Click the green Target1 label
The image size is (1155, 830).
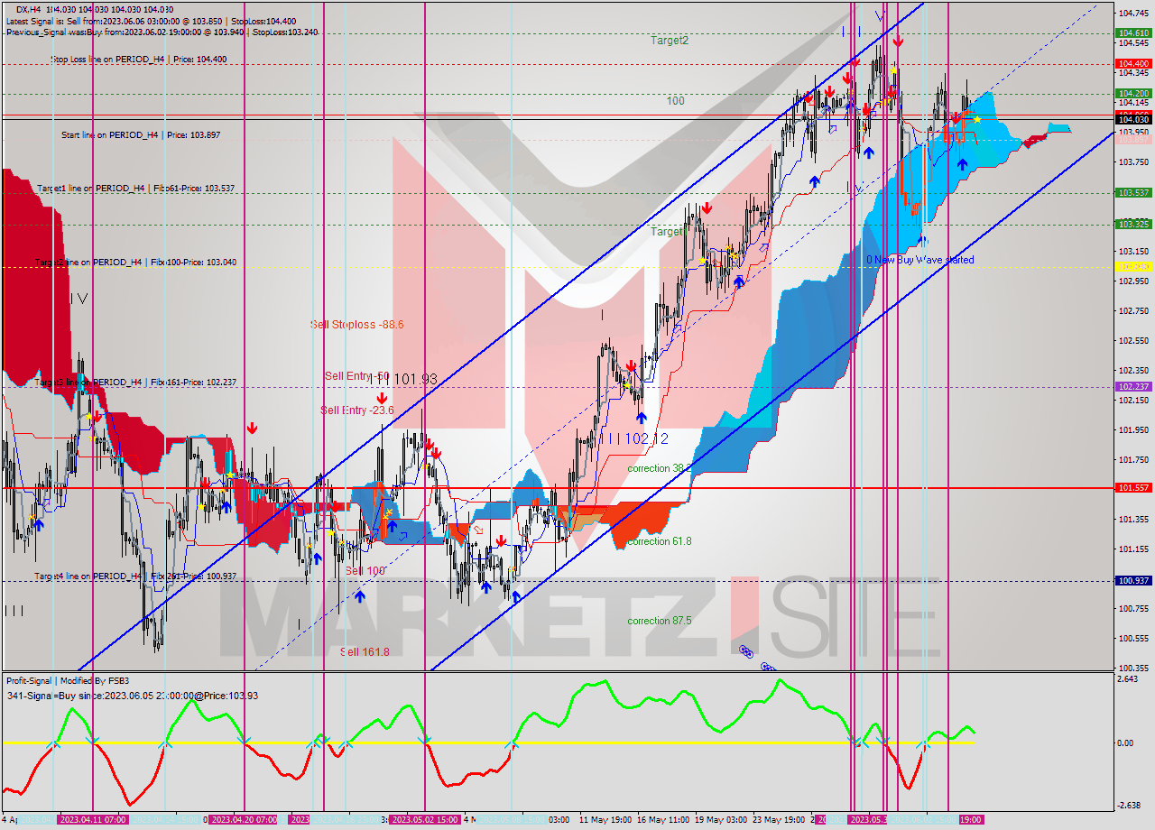point(668,232)
